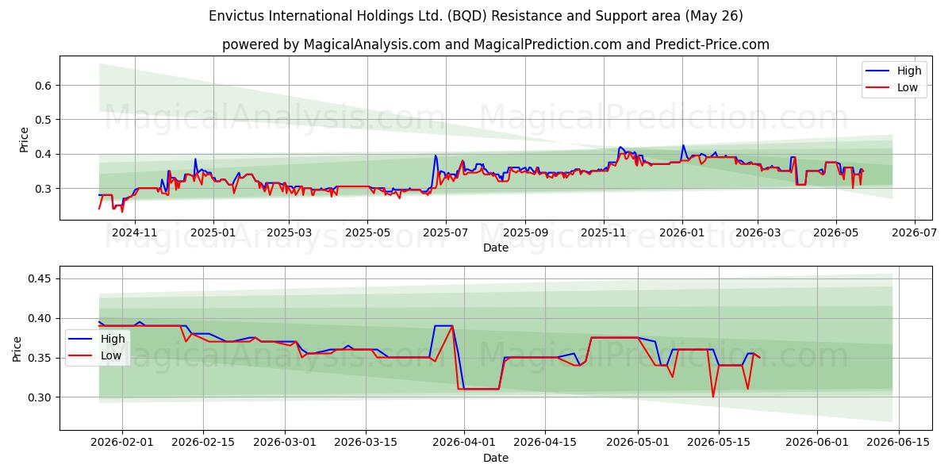Click the '2026-06-15' date tick label
The width and height of the screenshot is (952, 476).
[898, 443]
